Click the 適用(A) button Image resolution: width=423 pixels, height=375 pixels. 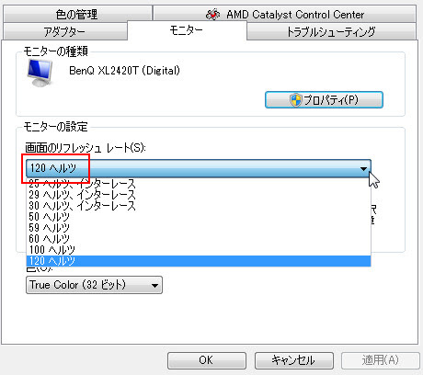click(x=381, y=360)
